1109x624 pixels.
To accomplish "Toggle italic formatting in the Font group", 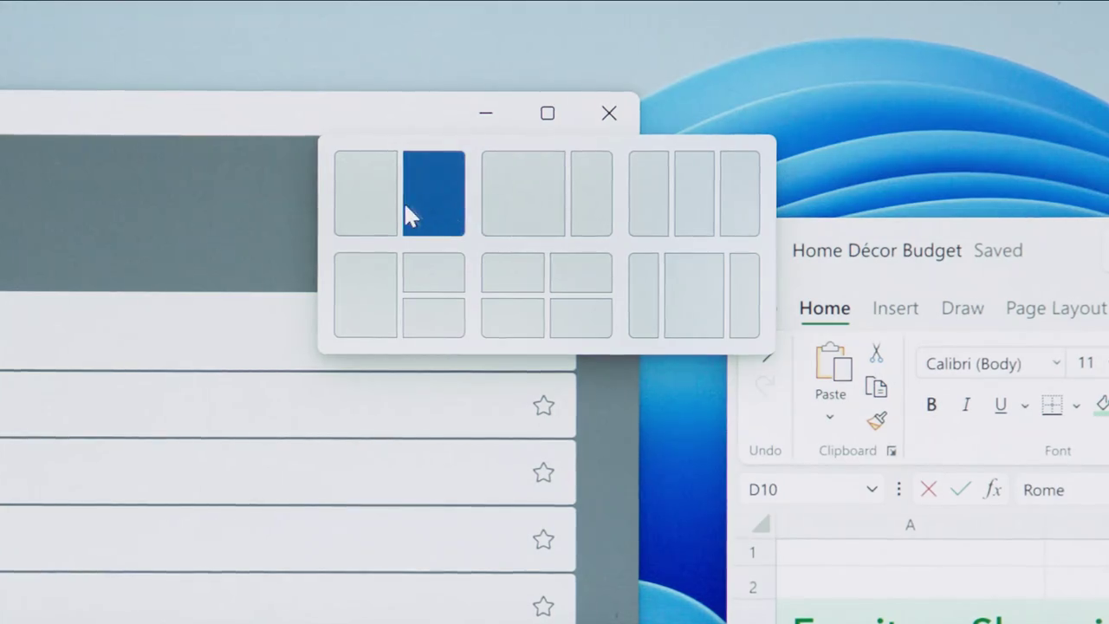I will (965, 405).
